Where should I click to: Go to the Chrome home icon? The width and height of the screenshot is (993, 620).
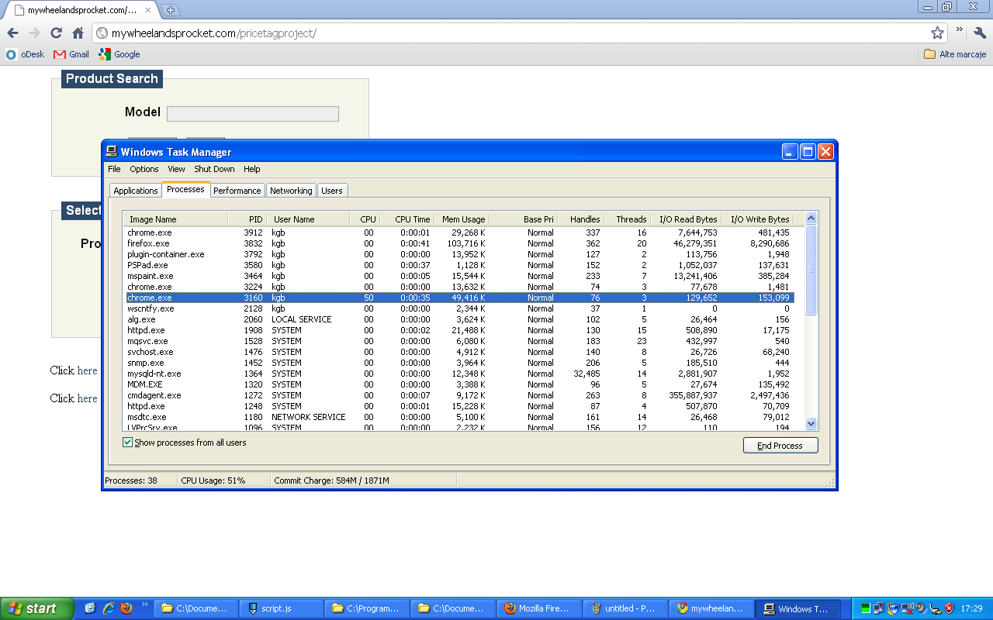click(78, 33)
